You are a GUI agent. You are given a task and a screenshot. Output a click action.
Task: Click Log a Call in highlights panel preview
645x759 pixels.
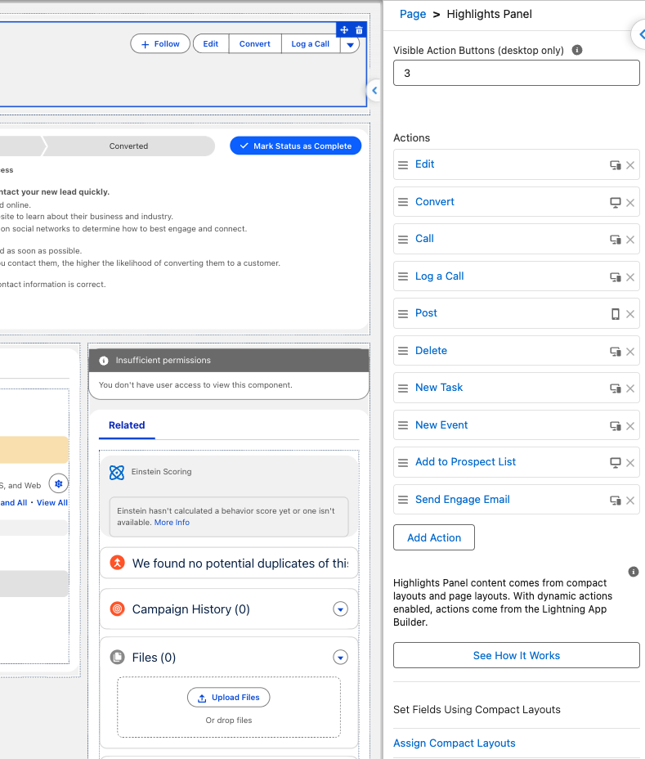tap(311, 44)
